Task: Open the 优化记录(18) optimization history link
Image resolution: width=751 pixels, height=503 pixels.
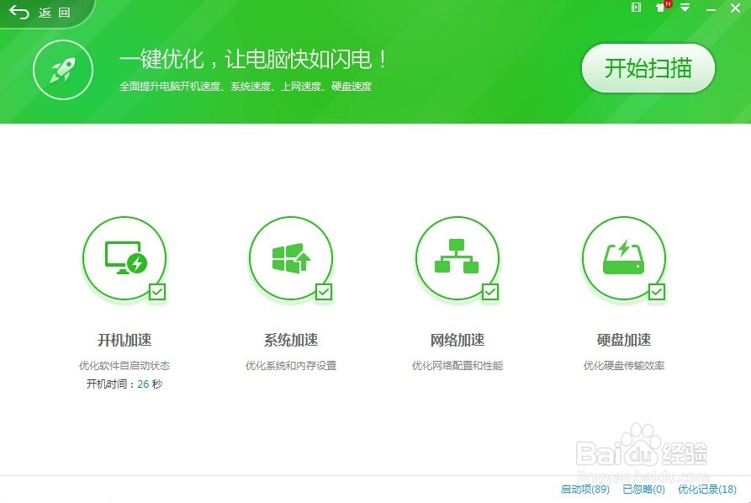Action: click(705, 488)
